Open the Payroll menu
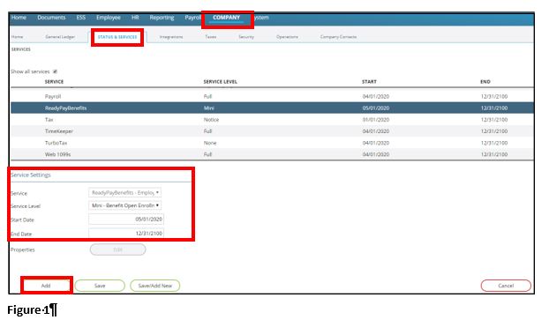Screen dimensions: 549x335 tap(193, 18)
